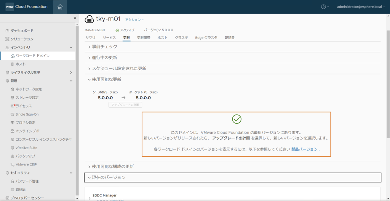Collapse the sidebar with double chevron
Viewport: 390px width, 201px height.
click(x=75, y=18)
